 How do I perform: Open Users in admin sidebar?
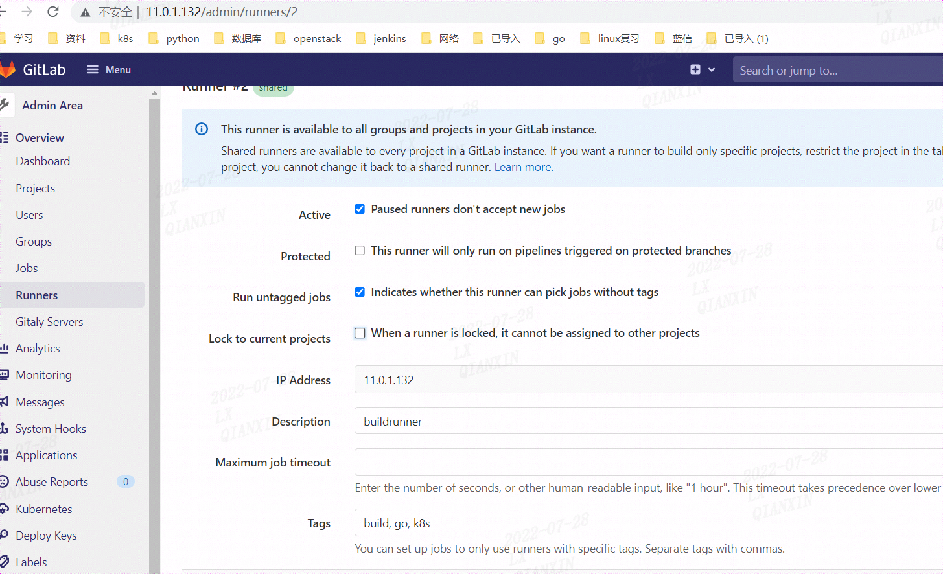29,215
